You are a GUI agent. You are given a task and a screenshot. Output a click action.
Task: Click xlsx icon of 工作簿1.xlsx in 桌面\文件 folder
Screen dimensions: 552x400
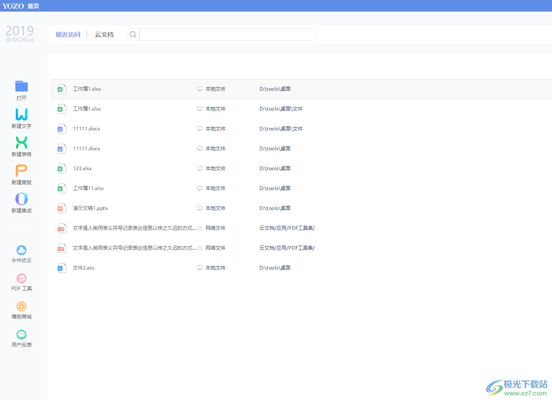point(62,109)
